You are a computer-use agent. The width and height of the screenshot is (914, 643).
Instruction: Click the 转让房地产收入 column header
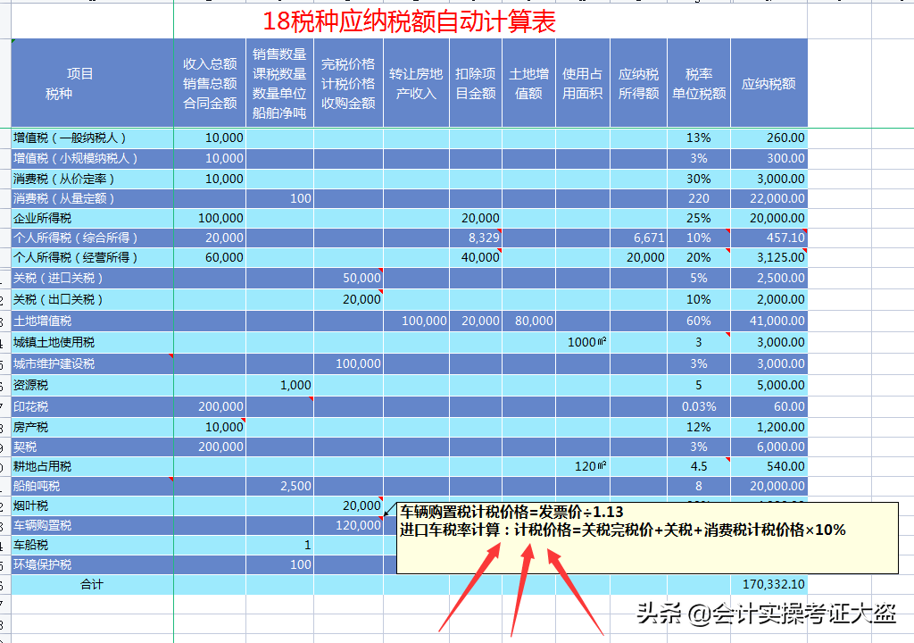point(415,82)
